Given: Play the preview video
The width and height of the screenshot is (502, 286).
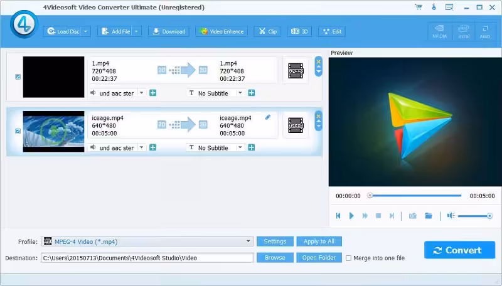Looking at the screenshot, I should [351, 216].
